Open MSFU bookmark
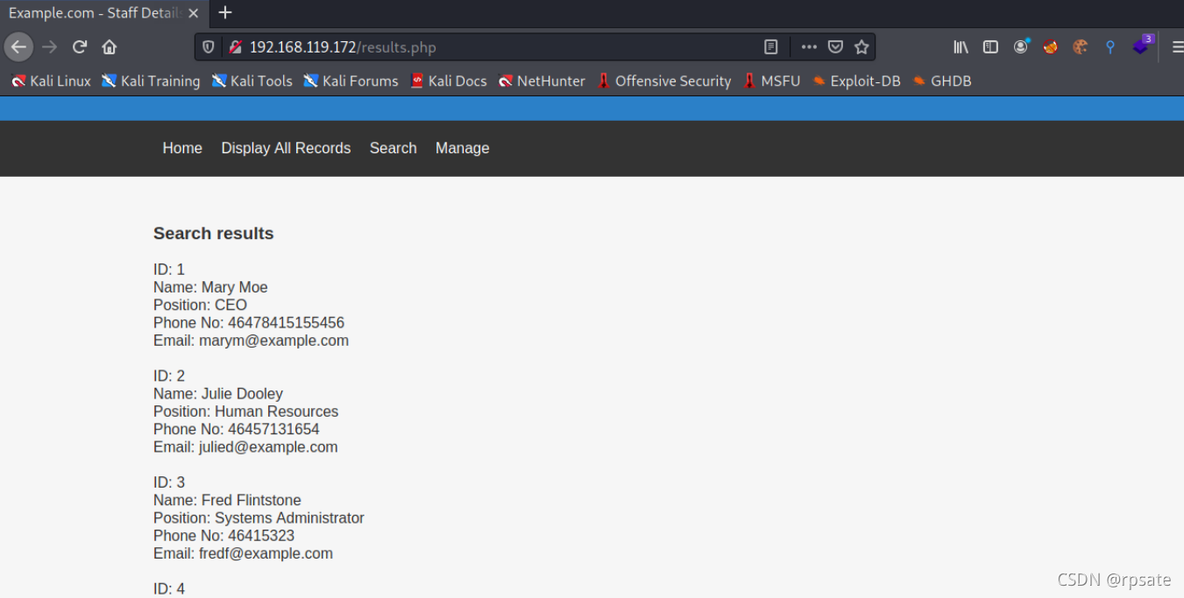Image resolution: width=1184 pixels, height=598 pixels. coord(772,81)
